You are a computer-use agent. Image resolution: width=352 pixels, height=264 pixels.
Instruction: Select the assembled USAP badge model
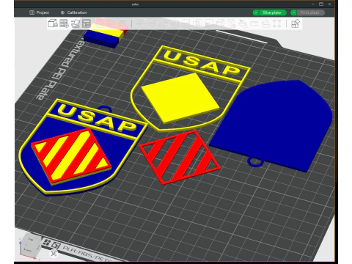click(83, 147)
